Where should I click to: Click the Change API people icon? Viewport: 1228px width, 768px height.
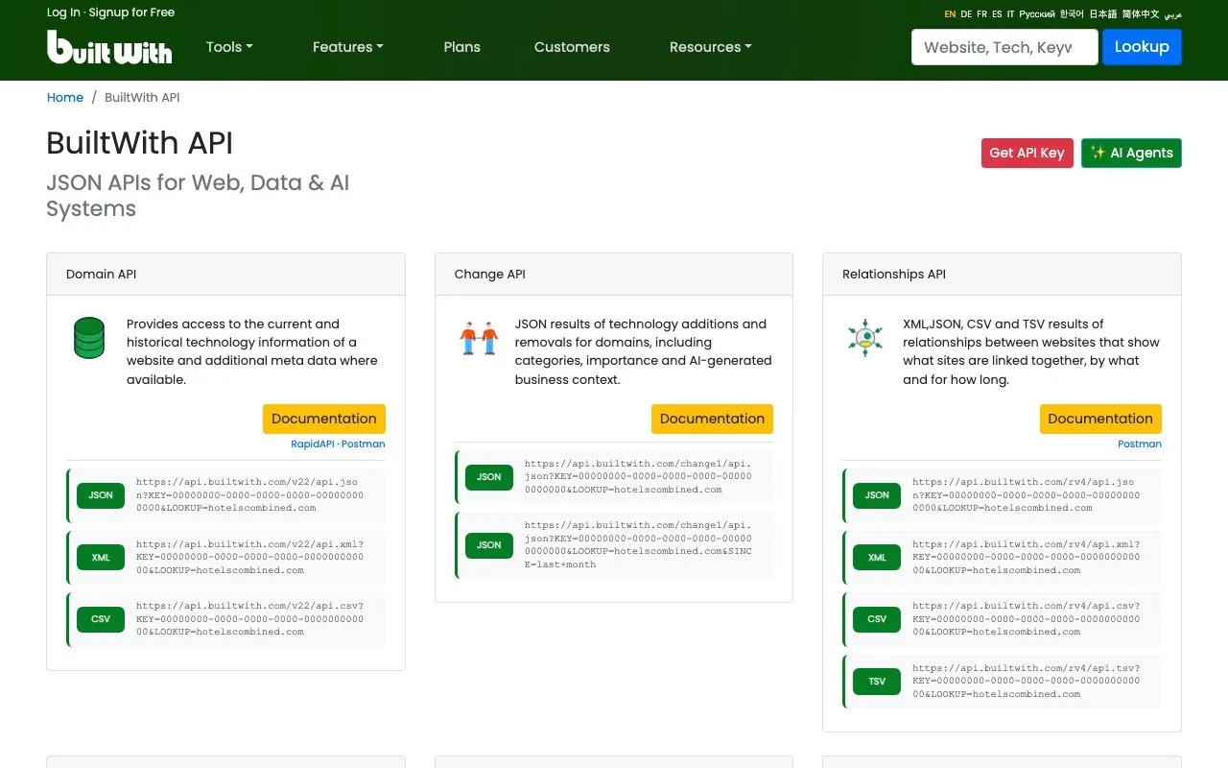click(x=479, y=338)
